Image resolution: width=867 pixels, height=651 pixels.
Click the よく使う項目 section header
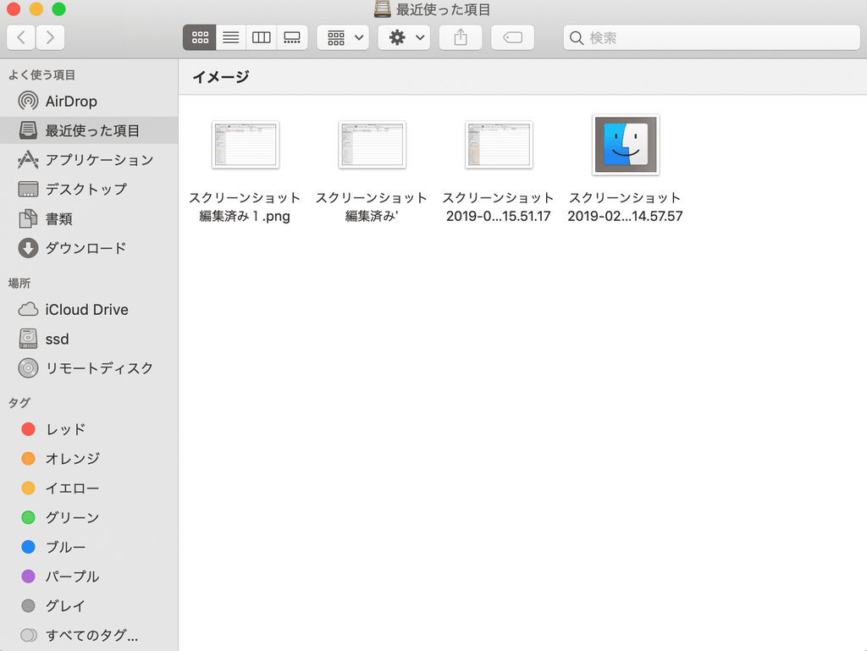click(x=42, y=74)
